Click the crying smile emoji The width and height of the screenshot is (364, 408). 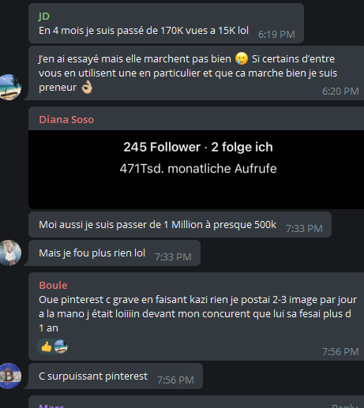click(242, 58)
